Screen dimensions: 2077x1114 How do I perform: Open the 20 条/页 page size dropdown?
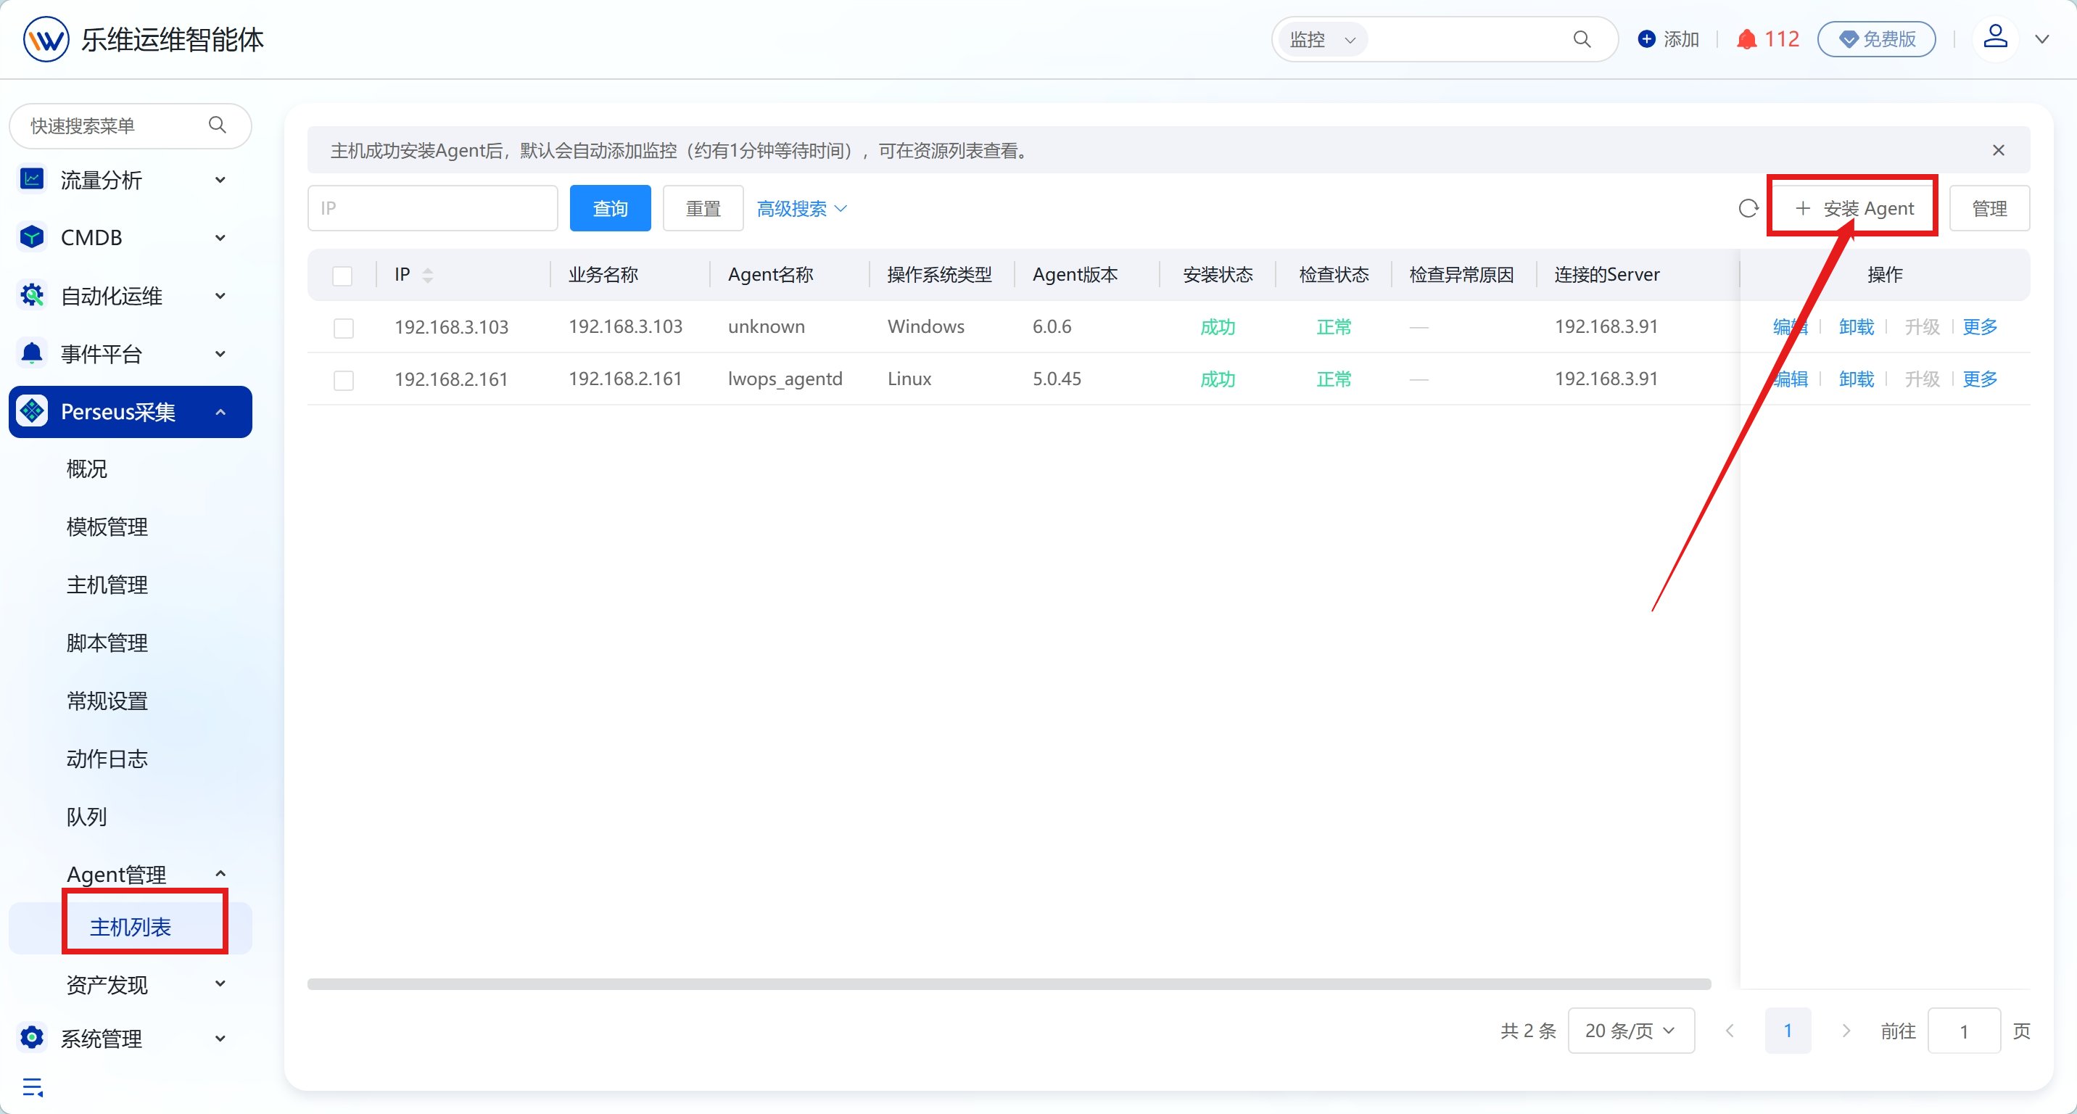pos(1630,1030)
